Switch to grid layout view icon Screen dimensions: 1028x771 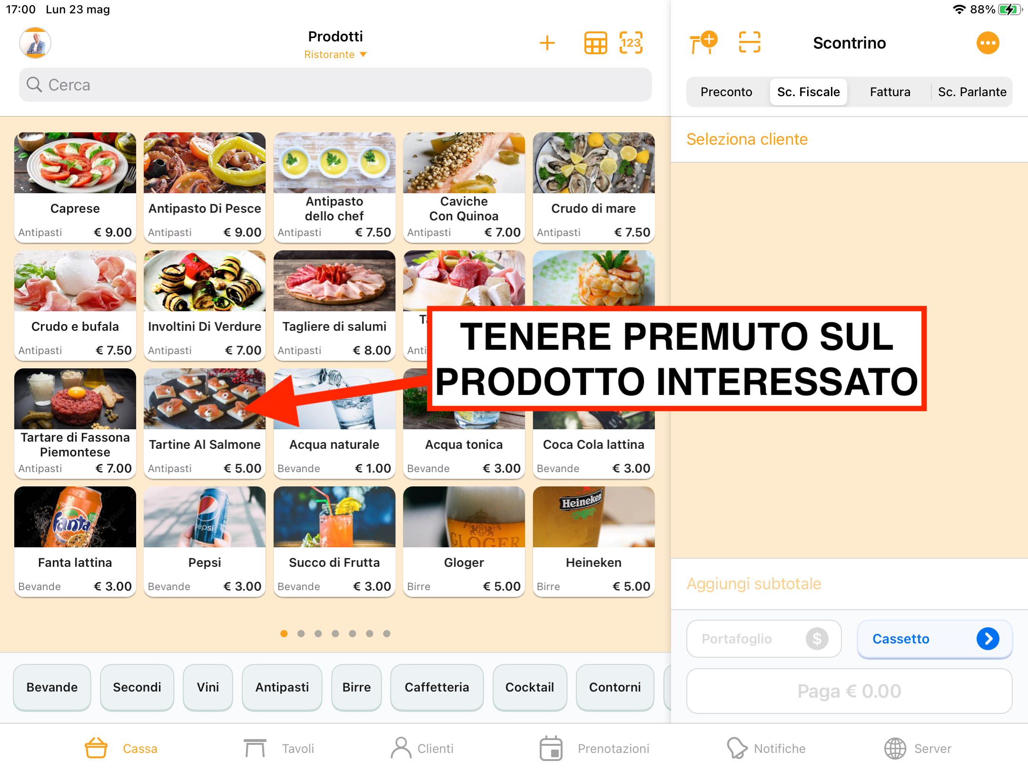[x=595, y=43]
